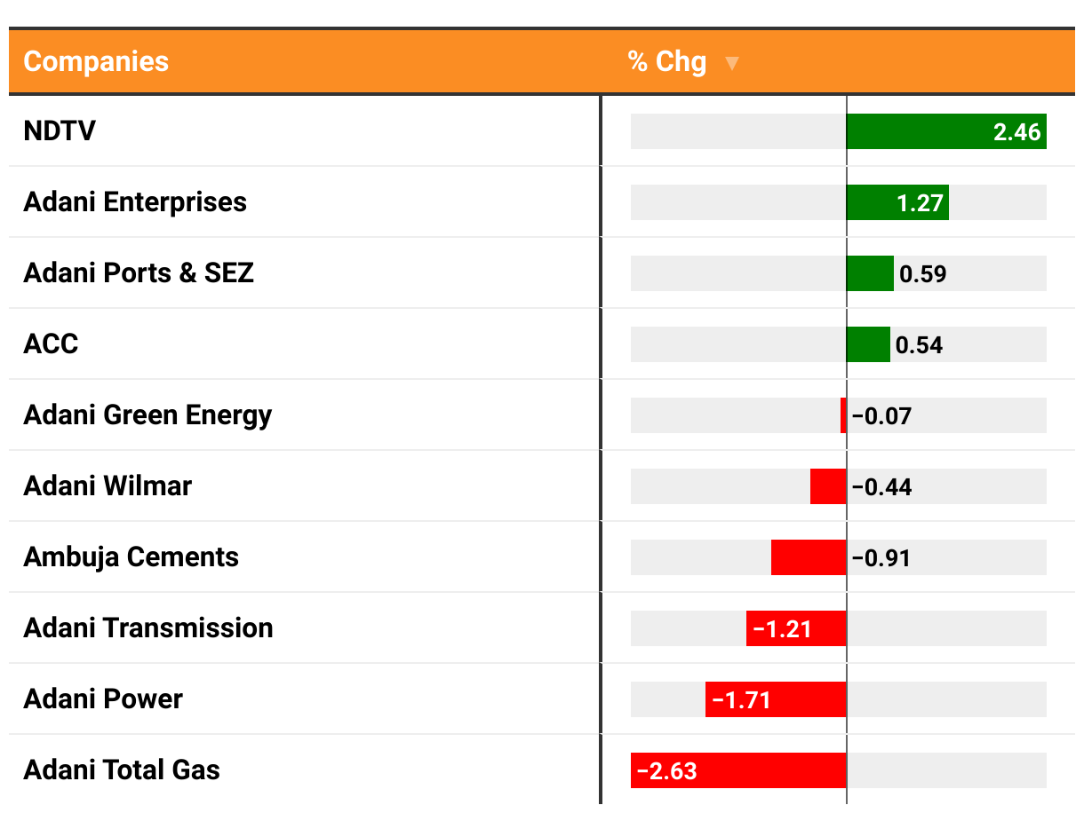Select Adani Total Gas company name
This screenshot has width=1084, height=813.
coord(122,770)
